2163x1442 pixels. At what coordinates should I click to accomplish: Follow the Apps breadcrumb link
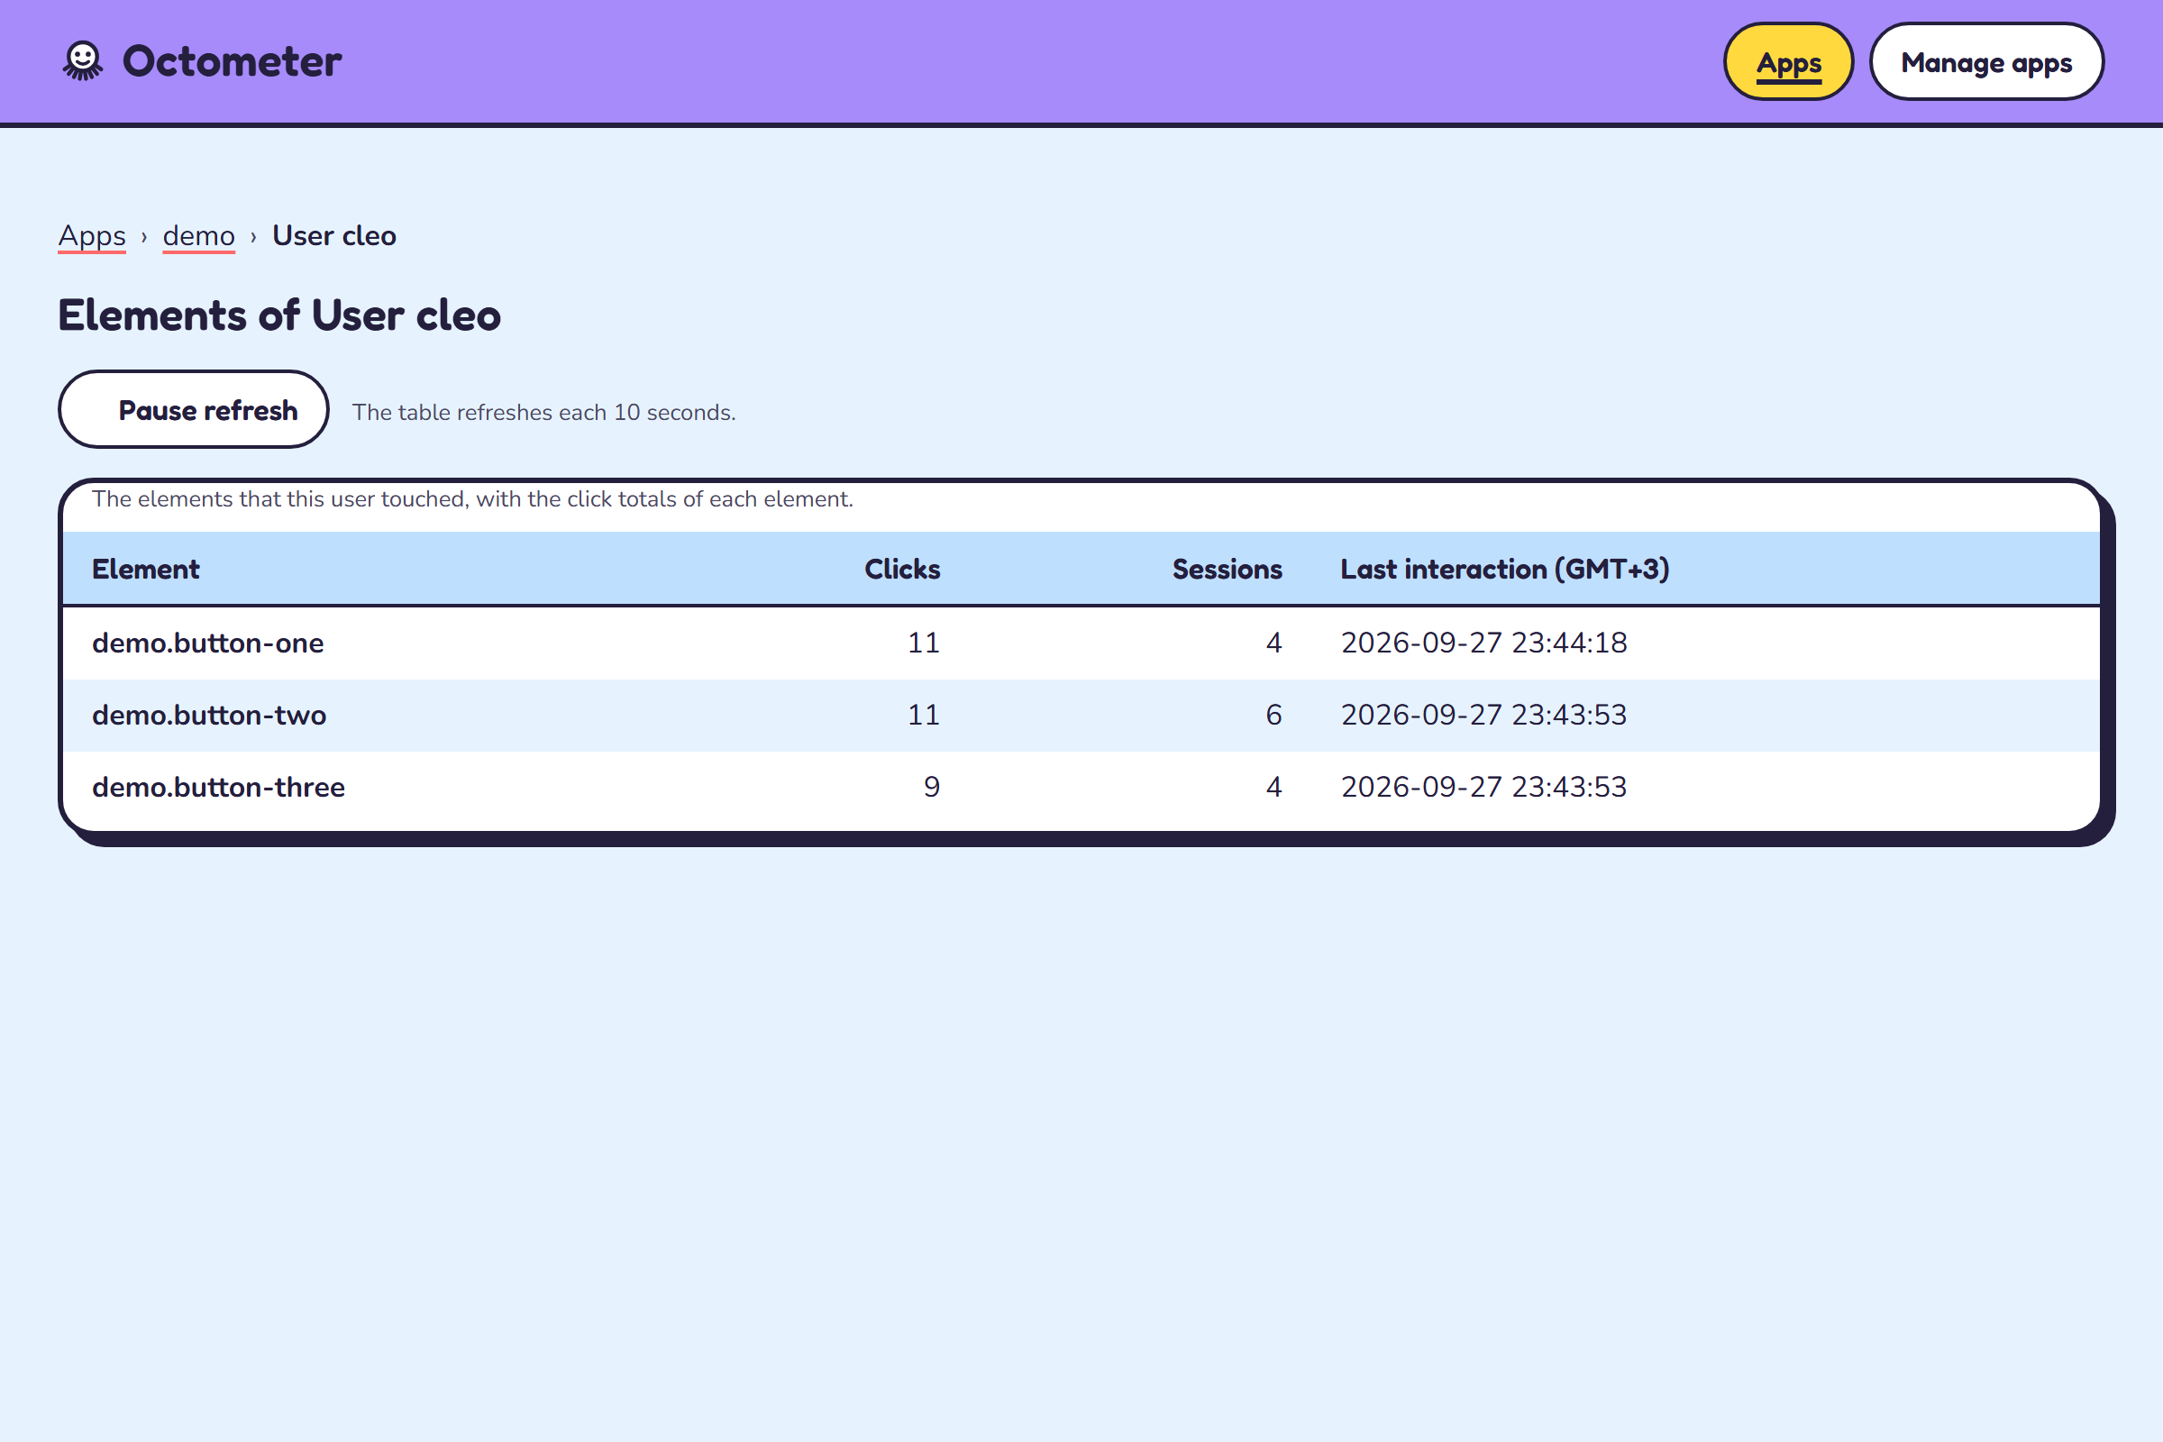92,236
